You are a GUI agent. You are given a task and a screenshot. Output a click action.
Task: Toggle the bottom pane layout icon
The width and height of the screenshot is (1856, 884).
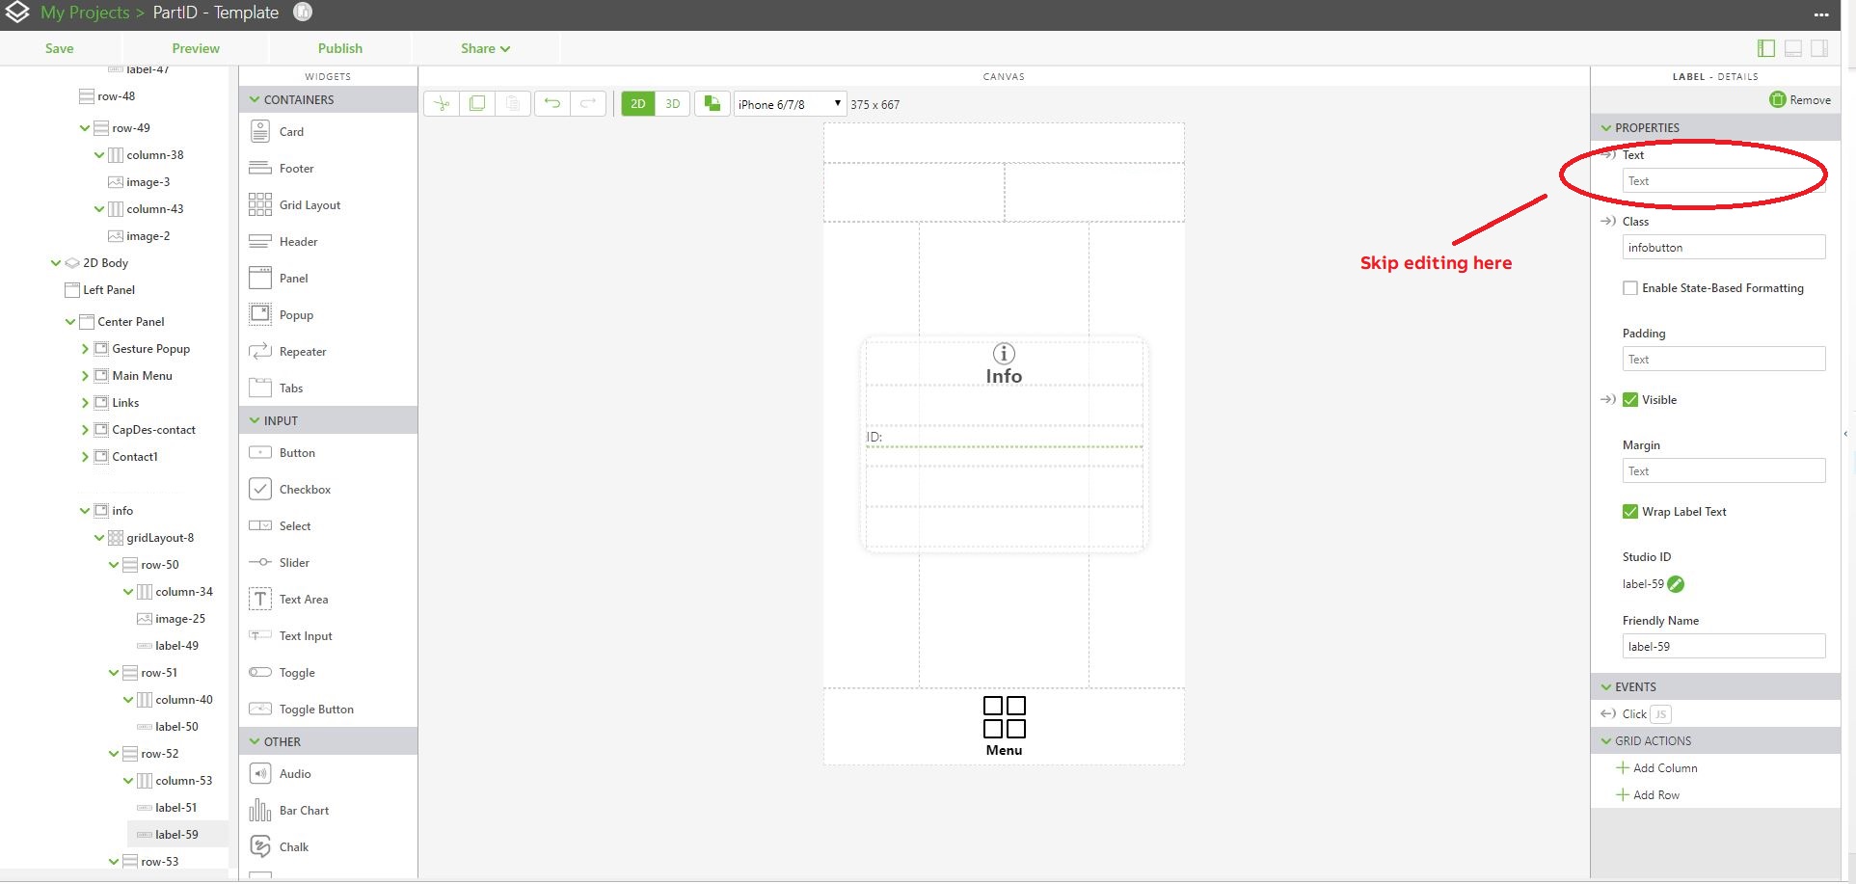(1793, 48)
